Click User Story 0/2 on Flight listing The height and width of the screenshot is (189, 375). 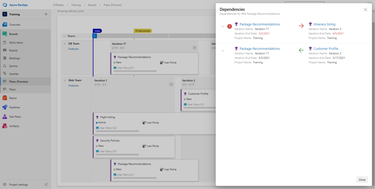click(106, 128)
